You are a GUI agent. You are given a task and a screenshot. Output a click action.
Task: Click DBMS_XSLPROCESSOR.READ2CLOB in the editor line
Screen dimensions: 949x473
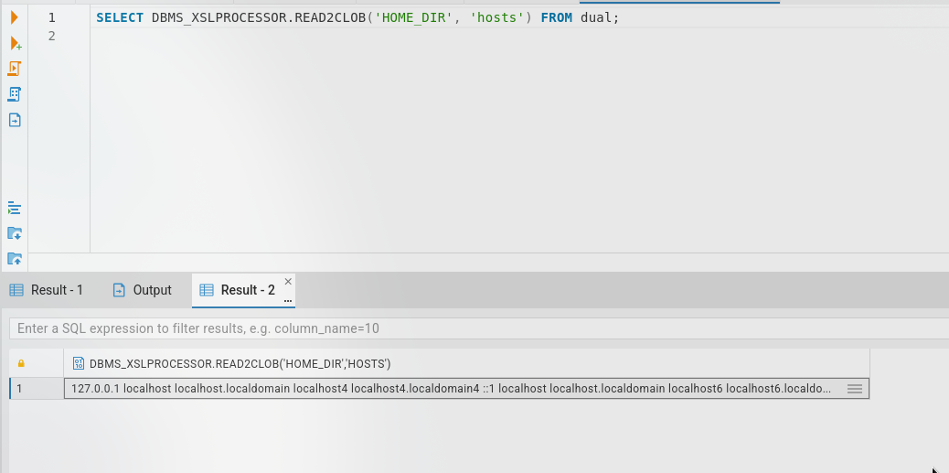pyautogui.click(x=259, y=18)
